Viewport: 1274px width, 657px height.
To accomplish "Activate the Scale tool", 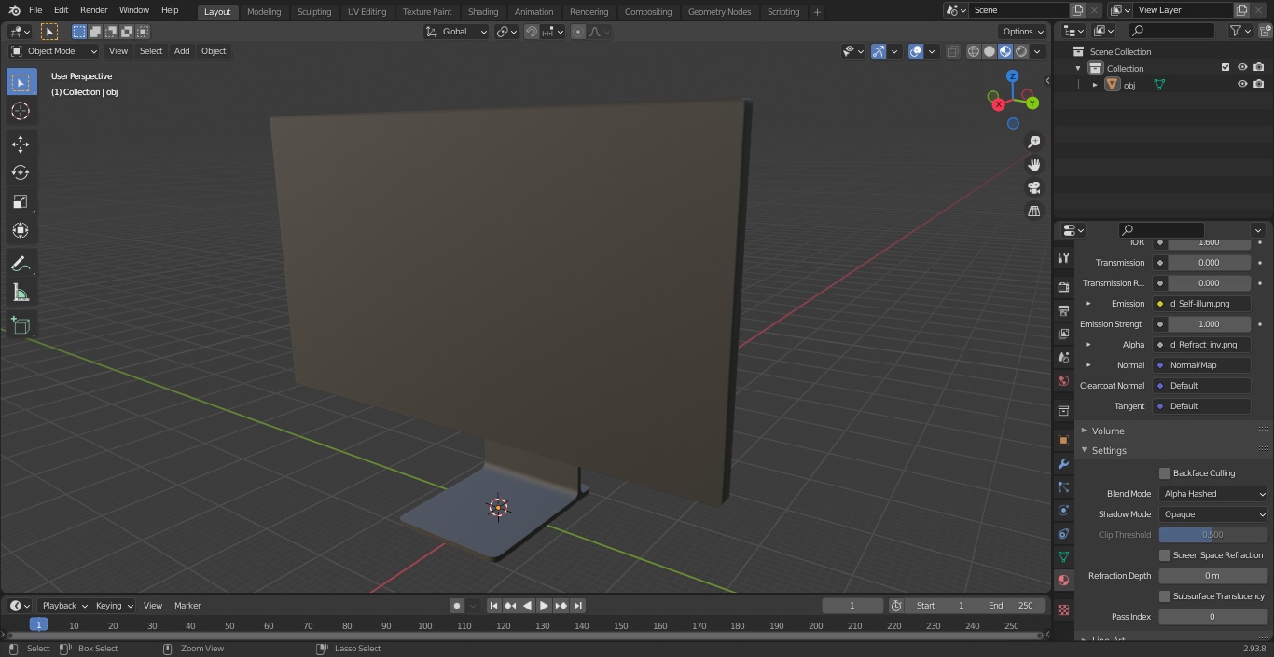I will pyautogui.click(x=21, y=201).
